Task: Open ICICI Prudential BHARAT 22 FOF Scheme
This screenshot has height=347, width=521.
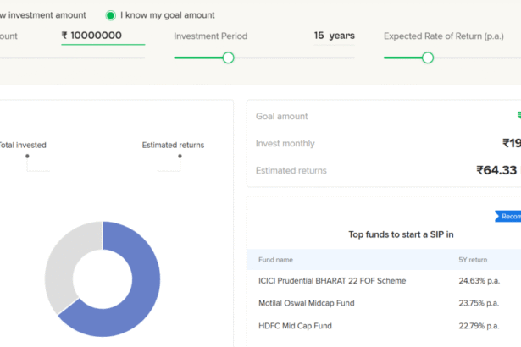Action: point(332,280)
